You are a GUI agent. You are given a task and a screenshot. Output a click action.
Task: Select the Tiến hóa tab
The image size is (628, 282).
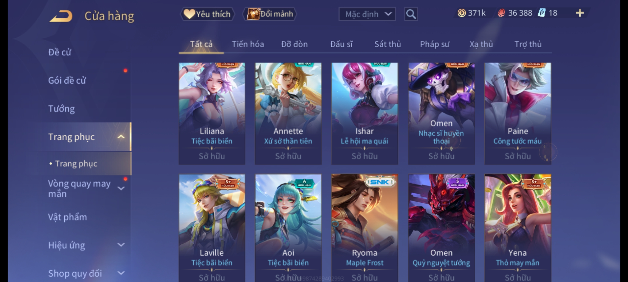click(248, 44)
